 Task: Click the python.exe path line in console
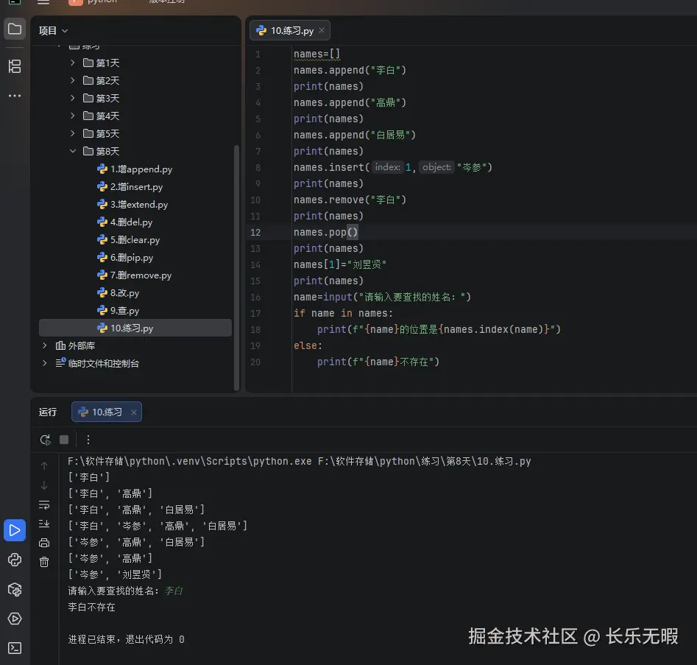[x=299, y=461]
